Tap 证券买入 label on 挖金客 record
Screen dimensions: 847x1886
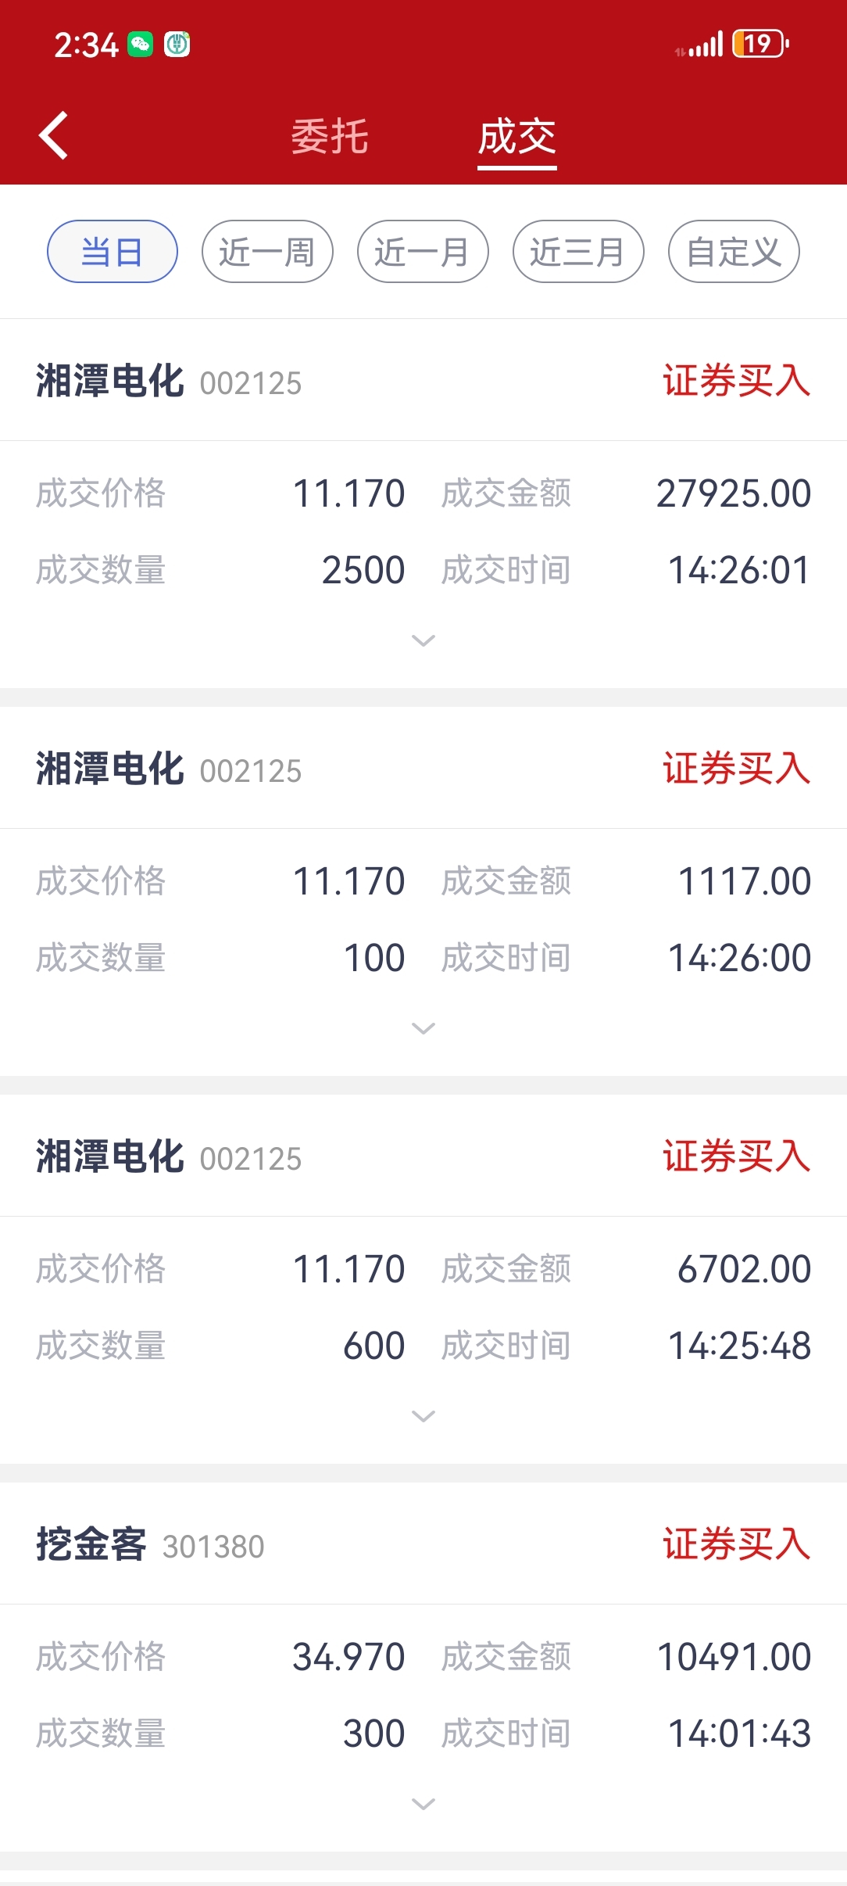point(737,1544)
